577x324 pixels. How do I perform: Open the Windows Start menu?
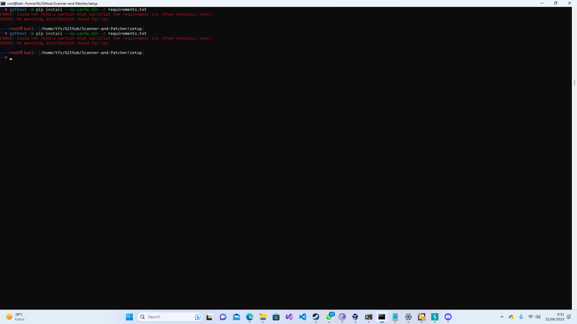click(x=129, y=317)
